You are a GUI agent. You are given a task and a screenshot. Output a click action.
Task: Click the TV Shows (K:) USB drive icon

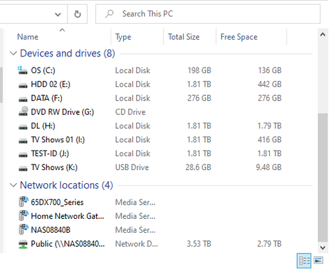[x=23, y=169]
